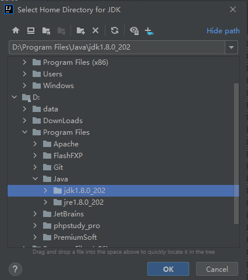Screen dimensions: 248x280
Task: Click the Cancel button
Action: 217,269
